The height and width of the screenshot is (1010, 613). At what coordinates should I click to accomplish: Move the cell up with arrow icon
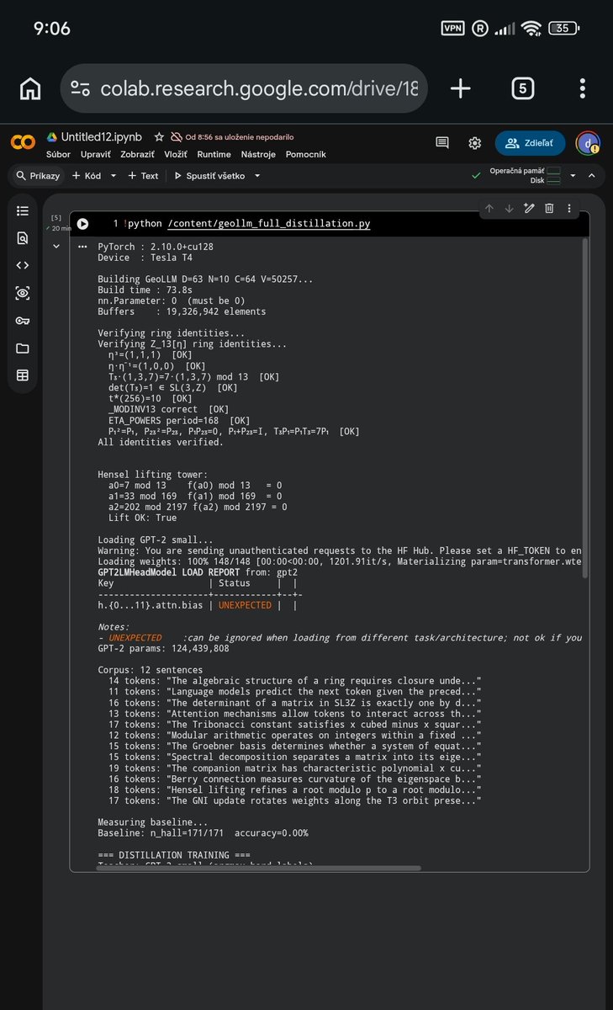[x=489, y=208]
